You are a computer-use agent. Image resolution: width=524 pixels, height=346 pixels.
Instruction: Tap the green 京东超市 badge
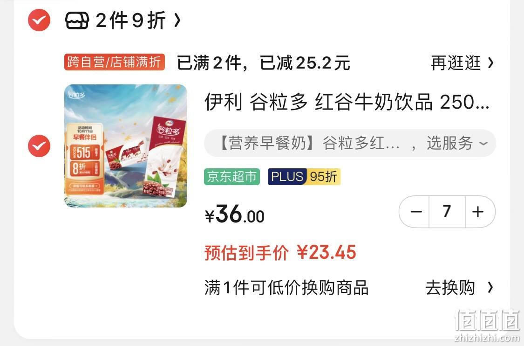tap(232, 177)
